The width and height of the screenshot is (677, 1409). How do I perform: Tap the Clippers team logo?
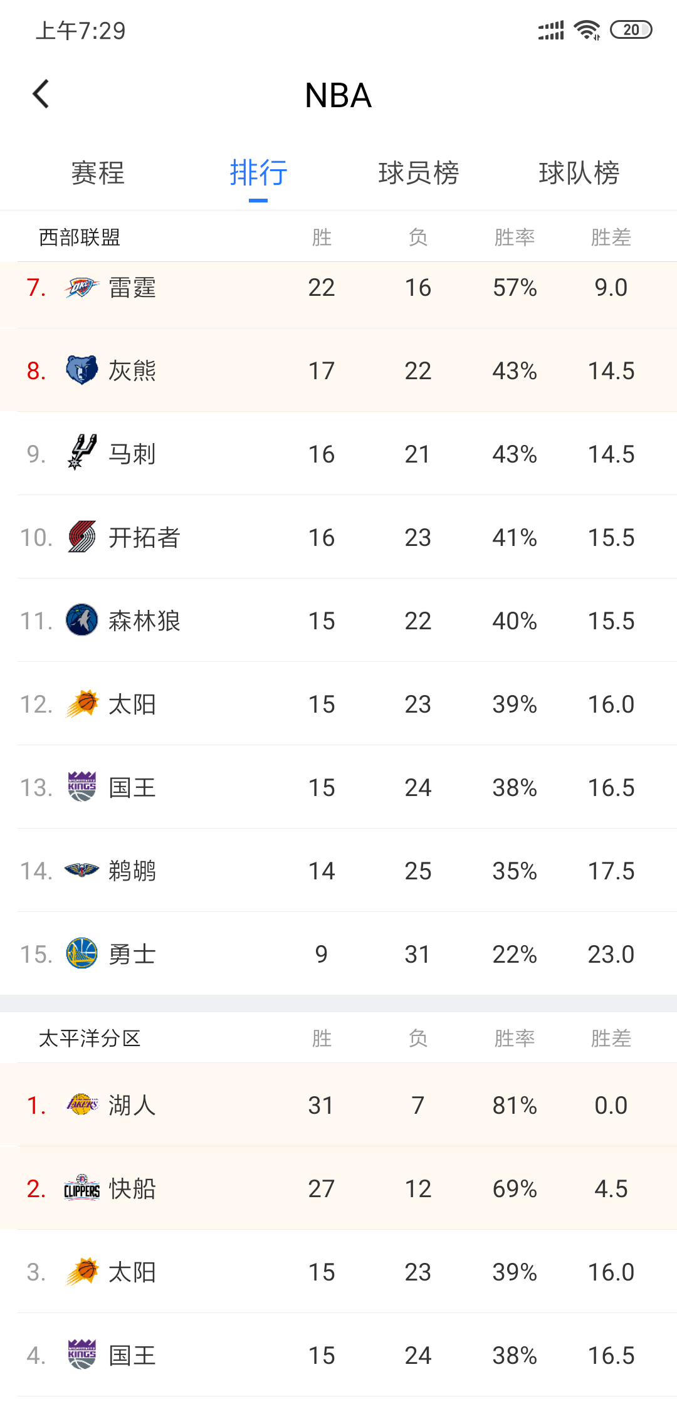[x=81, y=1189]
